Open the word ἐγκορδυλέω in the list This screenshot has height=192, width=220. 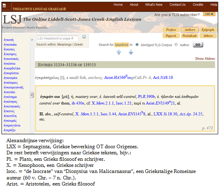(x=12, y=68)
